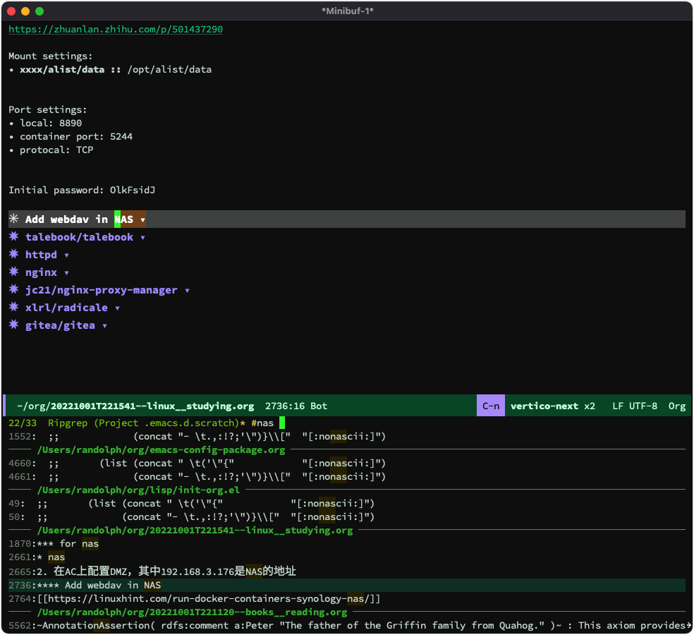The width and height of the screenshot is (694, 635).
Task: Click the 'Port settings:' line
Action: coord(48,110)
